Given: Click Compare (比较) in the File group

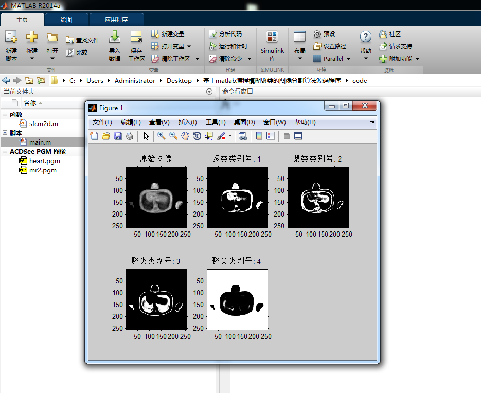Looking at the screenshot, I should pos(77,52).
